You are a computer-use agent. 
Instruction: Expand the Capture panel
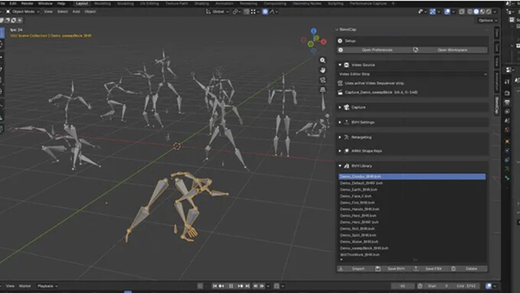click(340, 107)
